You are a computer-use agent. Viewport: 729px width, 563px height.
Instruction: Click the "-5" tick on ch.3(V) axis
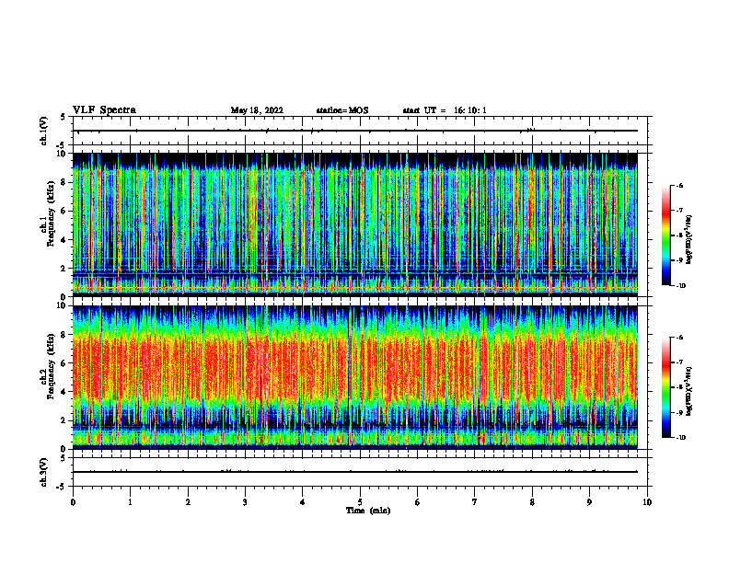pyautogui.click(x=62, y=487)
